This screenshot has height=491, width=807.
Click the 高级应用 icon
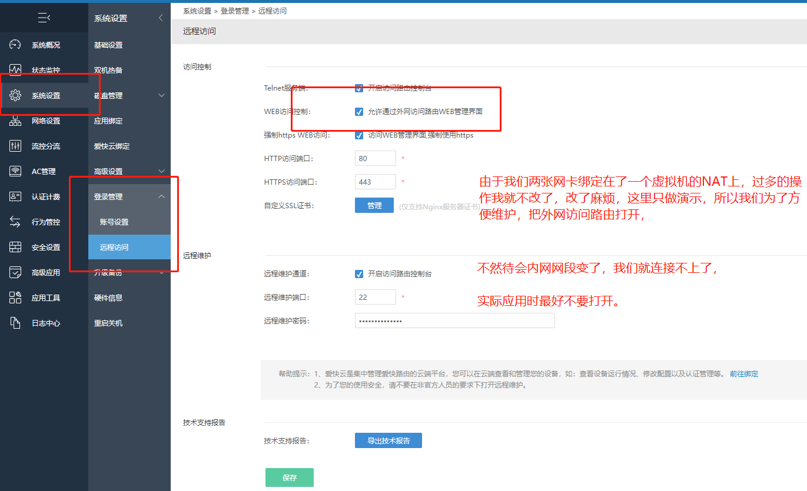pos(15,272)
